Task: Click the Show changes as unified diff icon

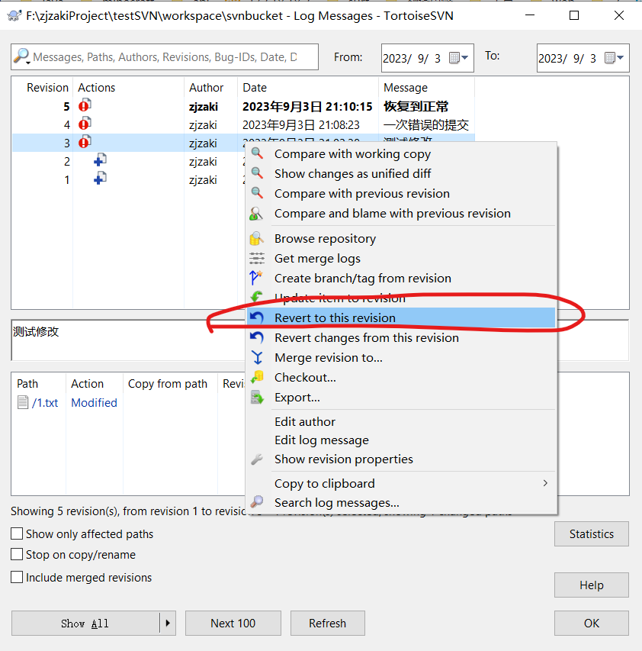Action: (257, 173)
